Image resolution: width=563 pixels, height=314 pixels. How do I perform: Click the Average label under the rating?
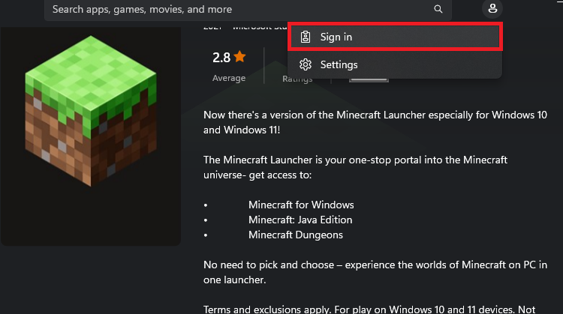pyautogui.click(x=229, y=78)
